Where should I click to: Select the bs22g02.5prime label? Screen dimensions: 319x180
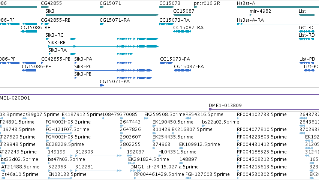click(x=220, y=122)
